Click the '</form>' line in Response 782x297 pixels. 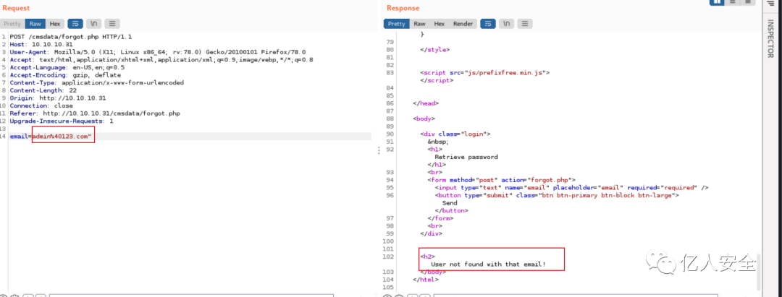[x=441, y=218]
